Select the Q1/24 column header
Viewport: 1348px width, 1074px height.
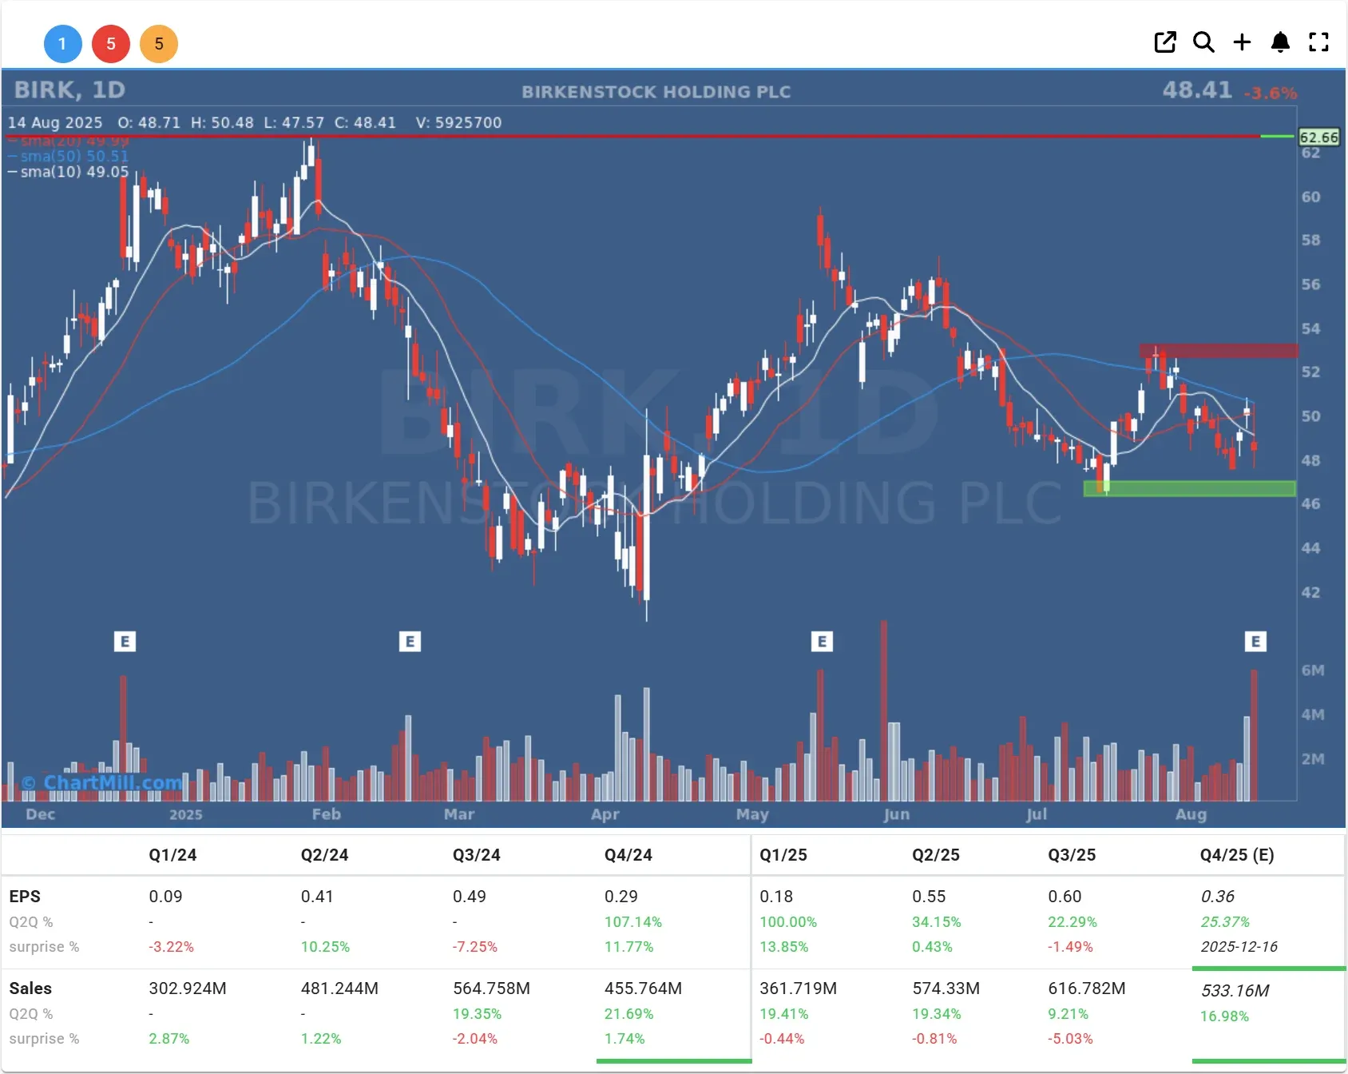point(172,855)
